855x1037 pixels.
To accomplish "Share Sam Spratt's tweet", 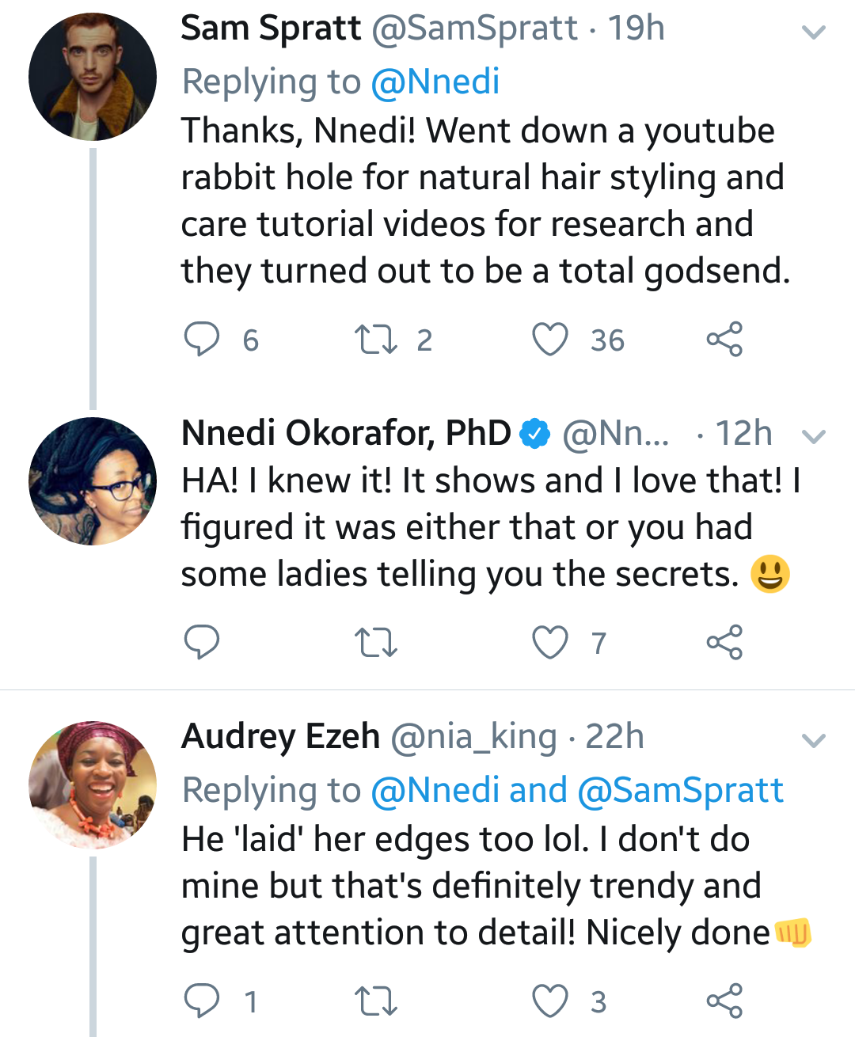I will point(724,340).
